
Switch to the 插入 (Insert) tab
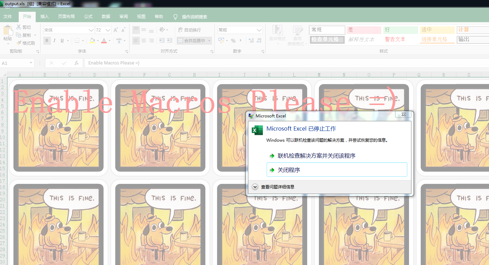click(45, 17)
